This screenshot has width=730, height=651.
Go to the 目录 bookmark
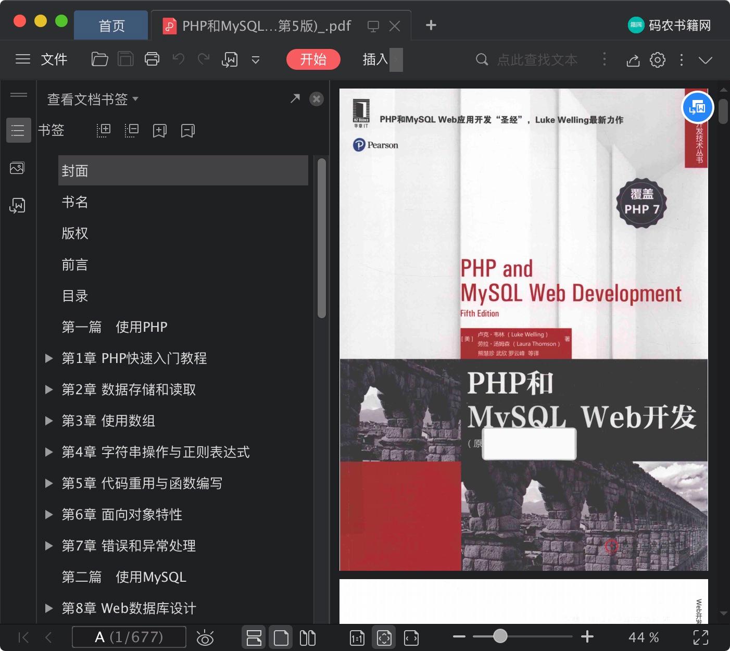coord(75,296)
